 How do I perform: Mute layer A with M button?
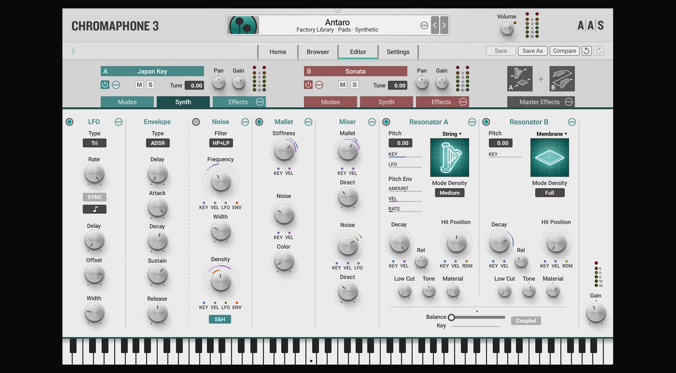(x=139, y=85)
